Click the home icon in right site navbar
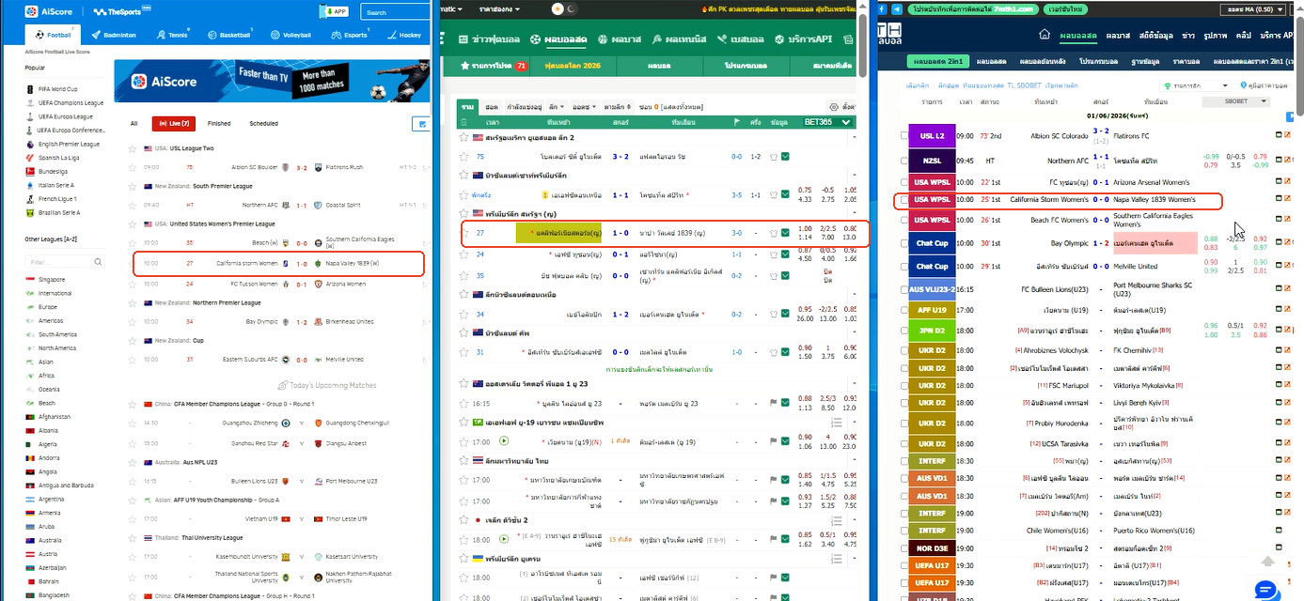Screen dimensions: 1304x601 1045,35
